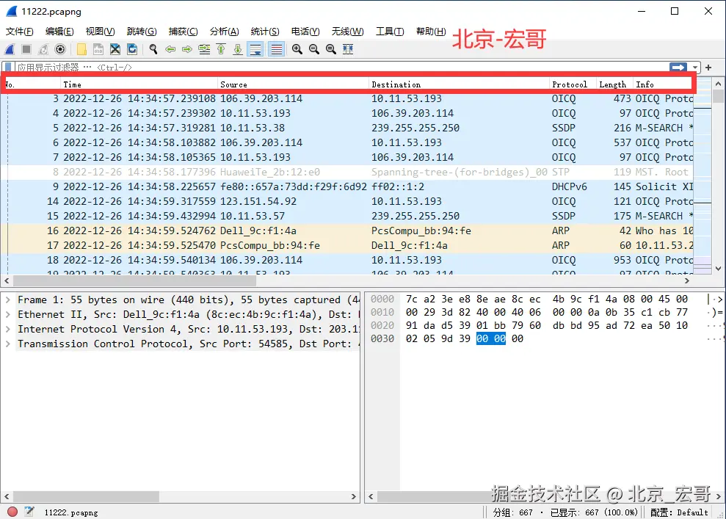Open the 视图(V) menu

(100, 32)
